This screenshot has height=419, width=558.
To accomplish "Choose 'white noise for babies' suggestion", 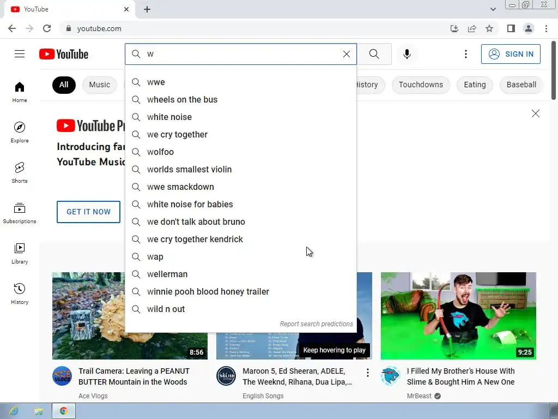I will point(240,204).
